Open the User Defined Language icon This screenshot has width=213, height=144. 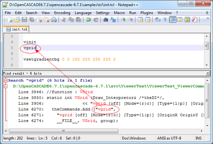pos(180,20)
